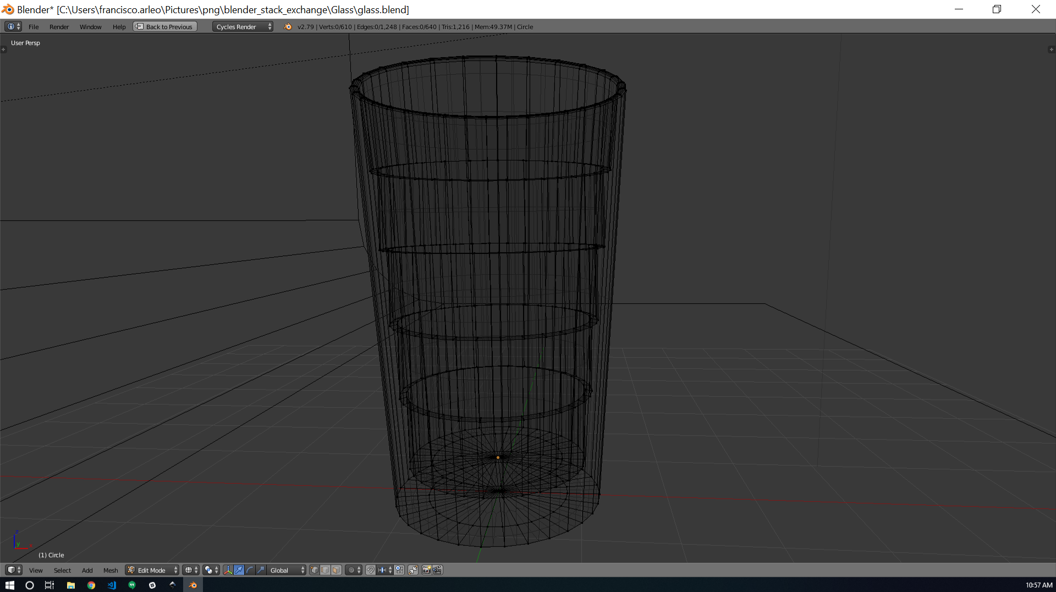Click the 10:57 AM taskbar clock

pyautogui.click(x=1038, y=585)
